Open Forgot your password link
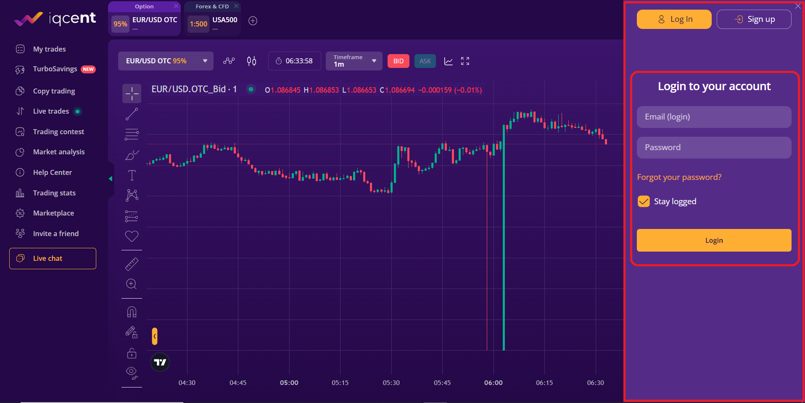The width and height of the screenshot is (805, 403). (x=679, y=177)
